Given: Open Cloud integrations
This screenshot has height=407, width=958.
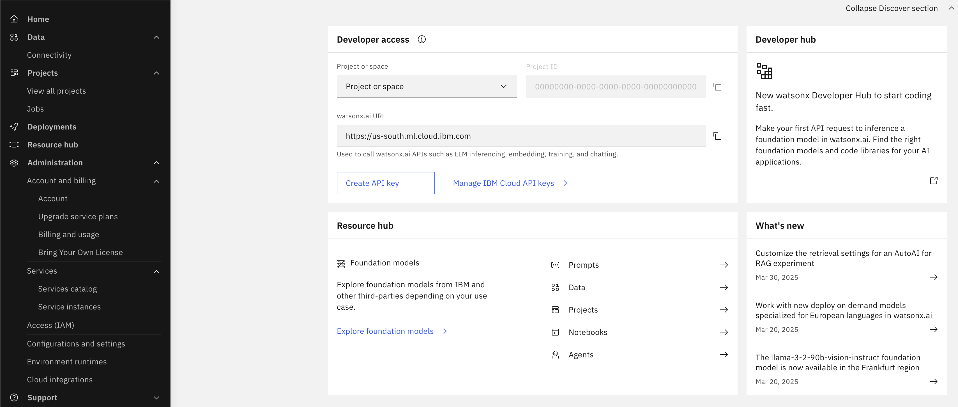Looking at the screenshot, I should 59,380.
